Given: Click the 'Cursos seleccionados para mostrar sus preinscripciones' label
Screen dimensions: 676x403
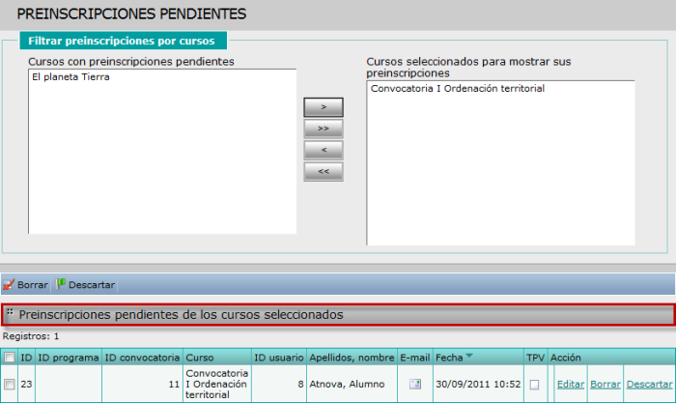Looking at the screenshot, I should 468,68.
